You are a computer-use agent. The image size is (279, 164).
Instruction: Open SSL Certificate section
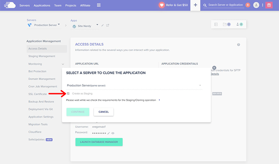[37, 94]
